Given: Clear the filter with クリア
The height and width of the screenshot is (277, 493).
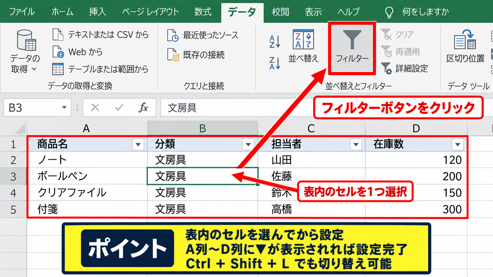Looking at the screenshot, I should click(x=397, y=34).
